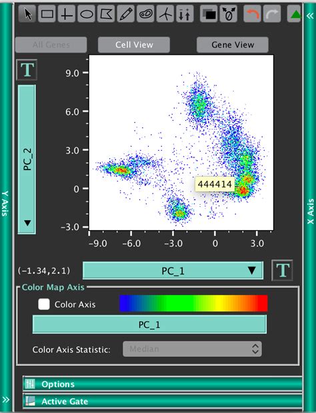Open the PC_2 Y-axis parameter dropdown
This screenshot has height=413, width=316.
point(27,159)
